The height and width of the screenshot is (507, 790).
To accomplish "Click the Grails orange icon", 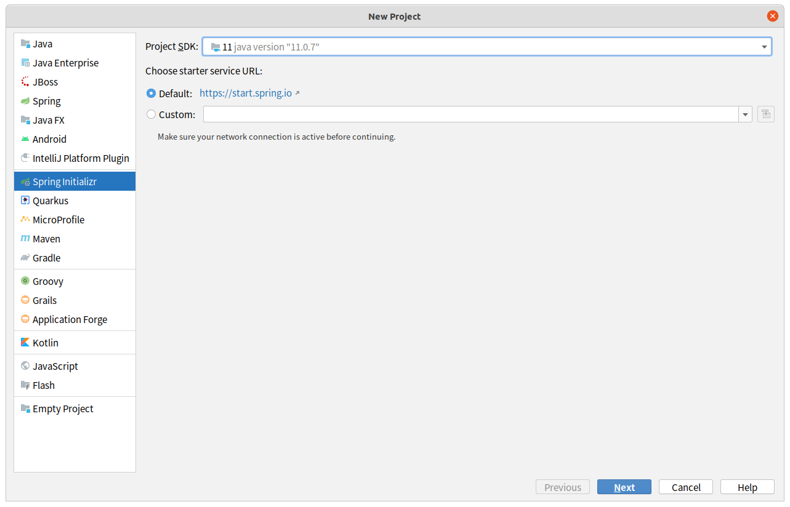I will tap(25, 300).
